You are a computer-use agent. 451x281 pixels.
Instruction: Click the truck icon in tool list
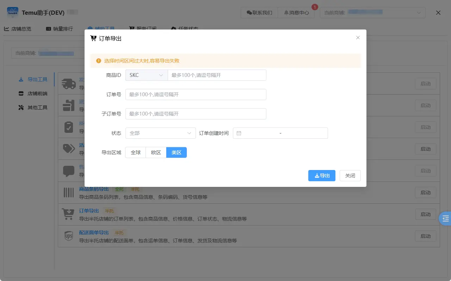[x=68, y=84]
